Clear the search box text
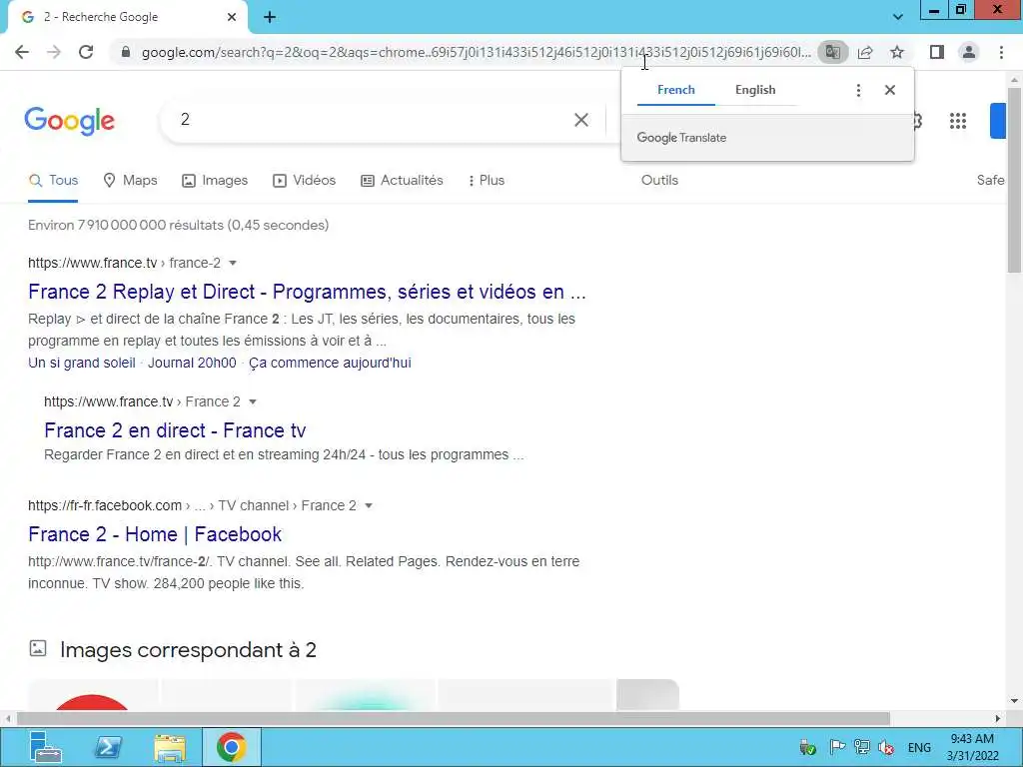1023x767 pixels. (581, 120)
